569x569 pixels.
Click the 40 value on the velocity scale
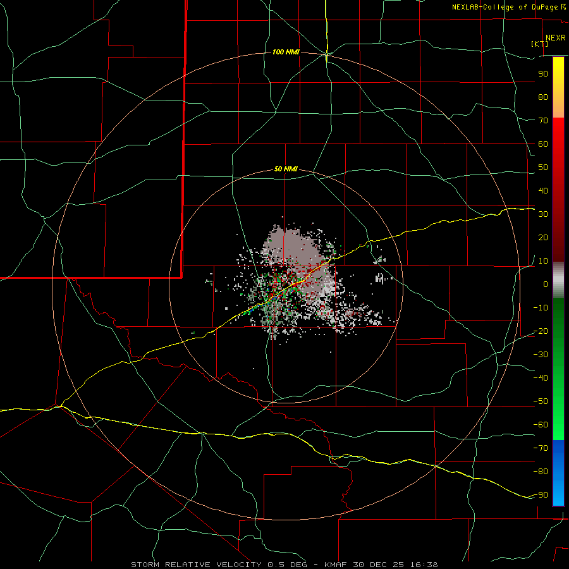[543, 190]
